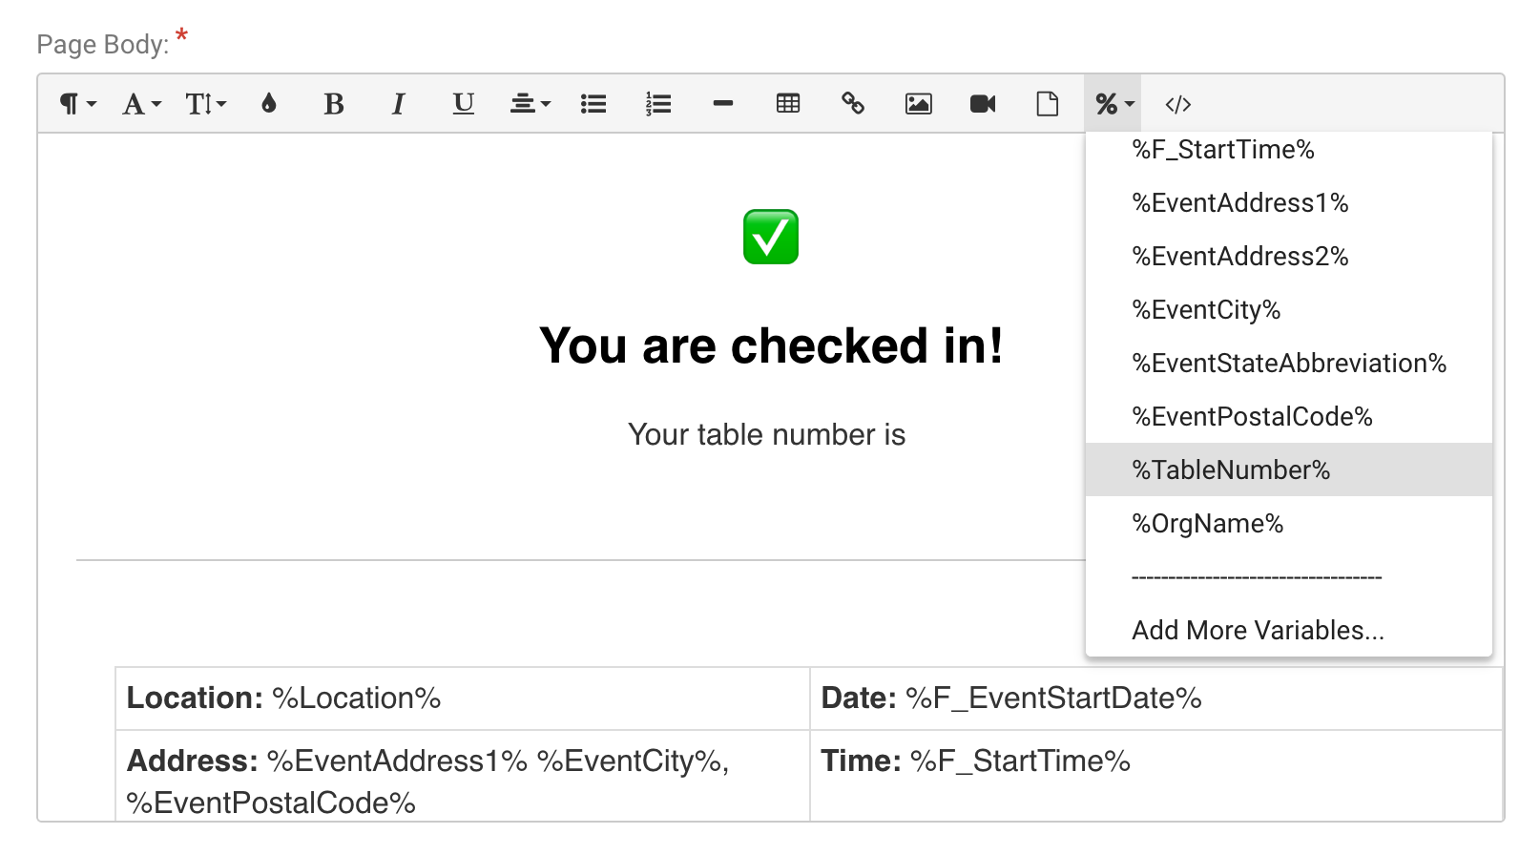Click the Address table cell
The height and width of the screenshot is (855, 1540).
click(463, 776)
